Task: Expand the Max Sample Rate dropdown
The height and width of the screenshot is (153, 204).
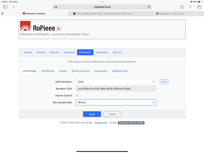Action: coord(116,103)
